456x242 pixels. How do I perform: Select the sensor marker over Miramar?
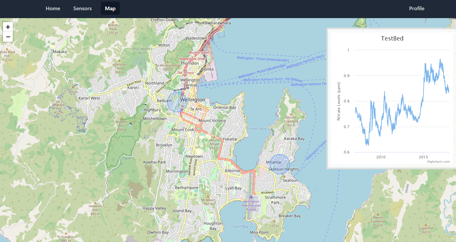pos(279,164)
